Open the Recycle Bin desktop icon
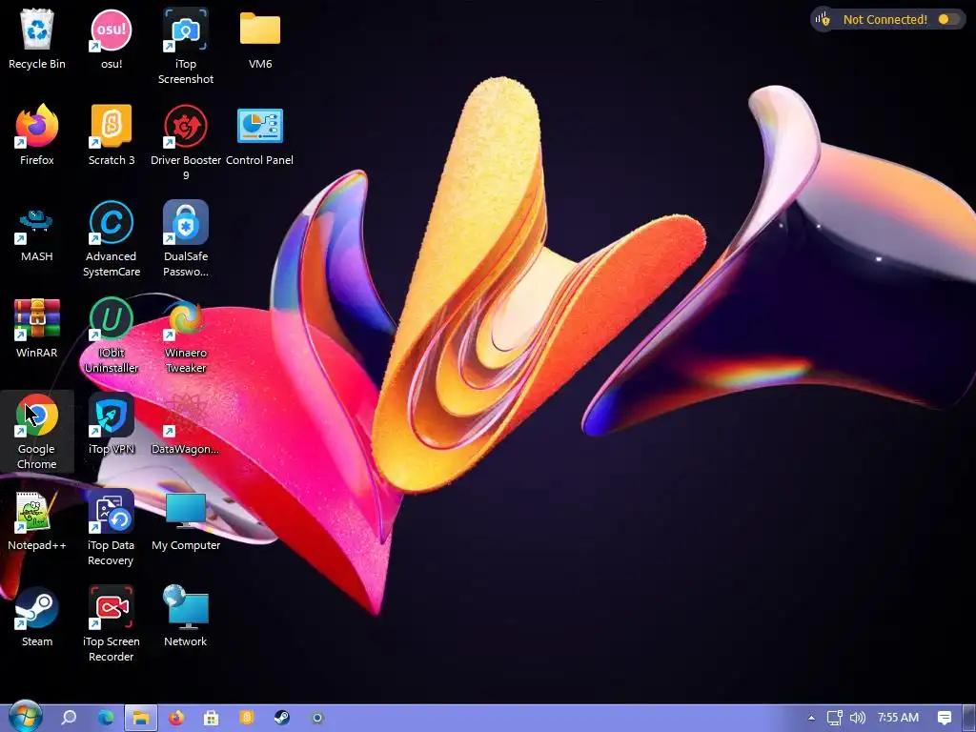The image size is (976, 732). [37, 38]
